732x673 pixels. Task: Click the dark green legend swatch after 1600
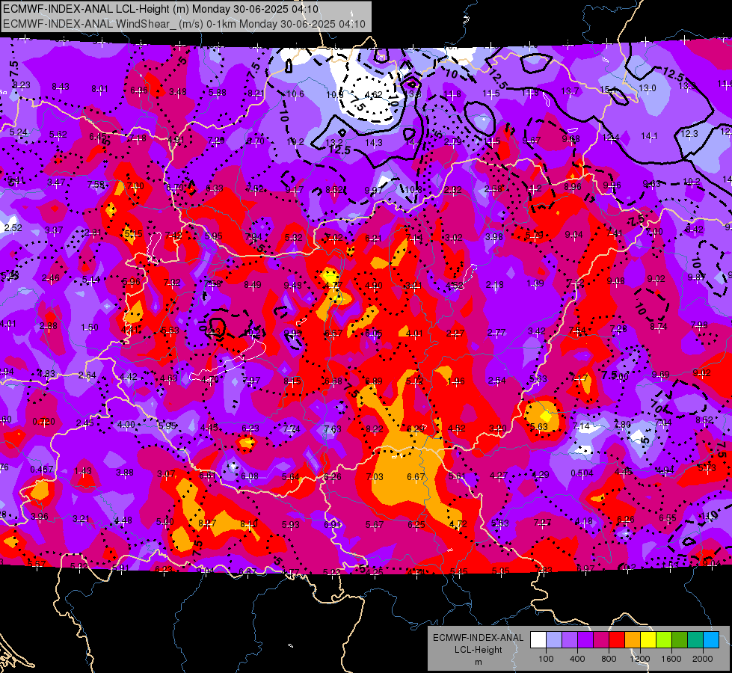pyautogui.click(x=680, y=640)
